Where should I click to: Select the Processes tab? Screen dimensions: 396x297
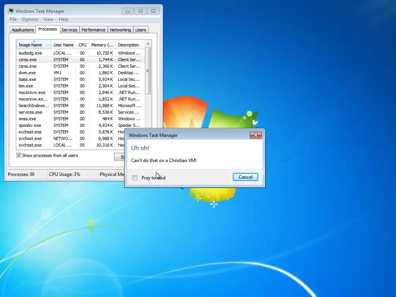coord(48,29)
